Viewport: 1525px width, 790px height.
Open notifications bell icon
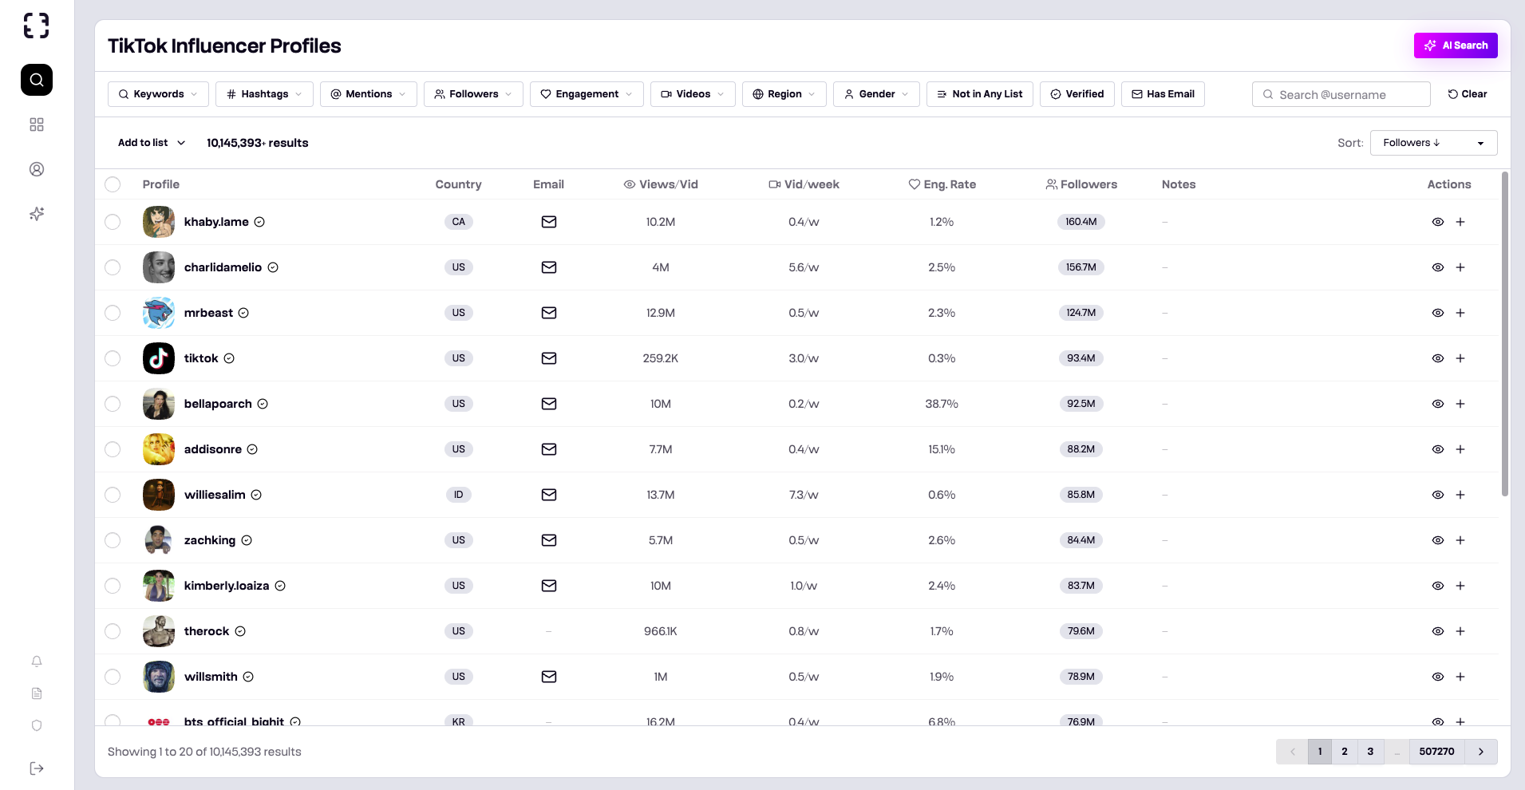tap(37, 662)
